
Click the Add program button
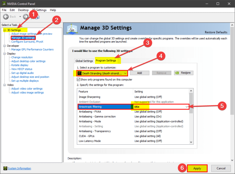point(139,73)
